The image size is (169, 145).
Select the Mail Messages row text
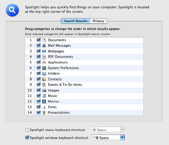coord(59,46)
